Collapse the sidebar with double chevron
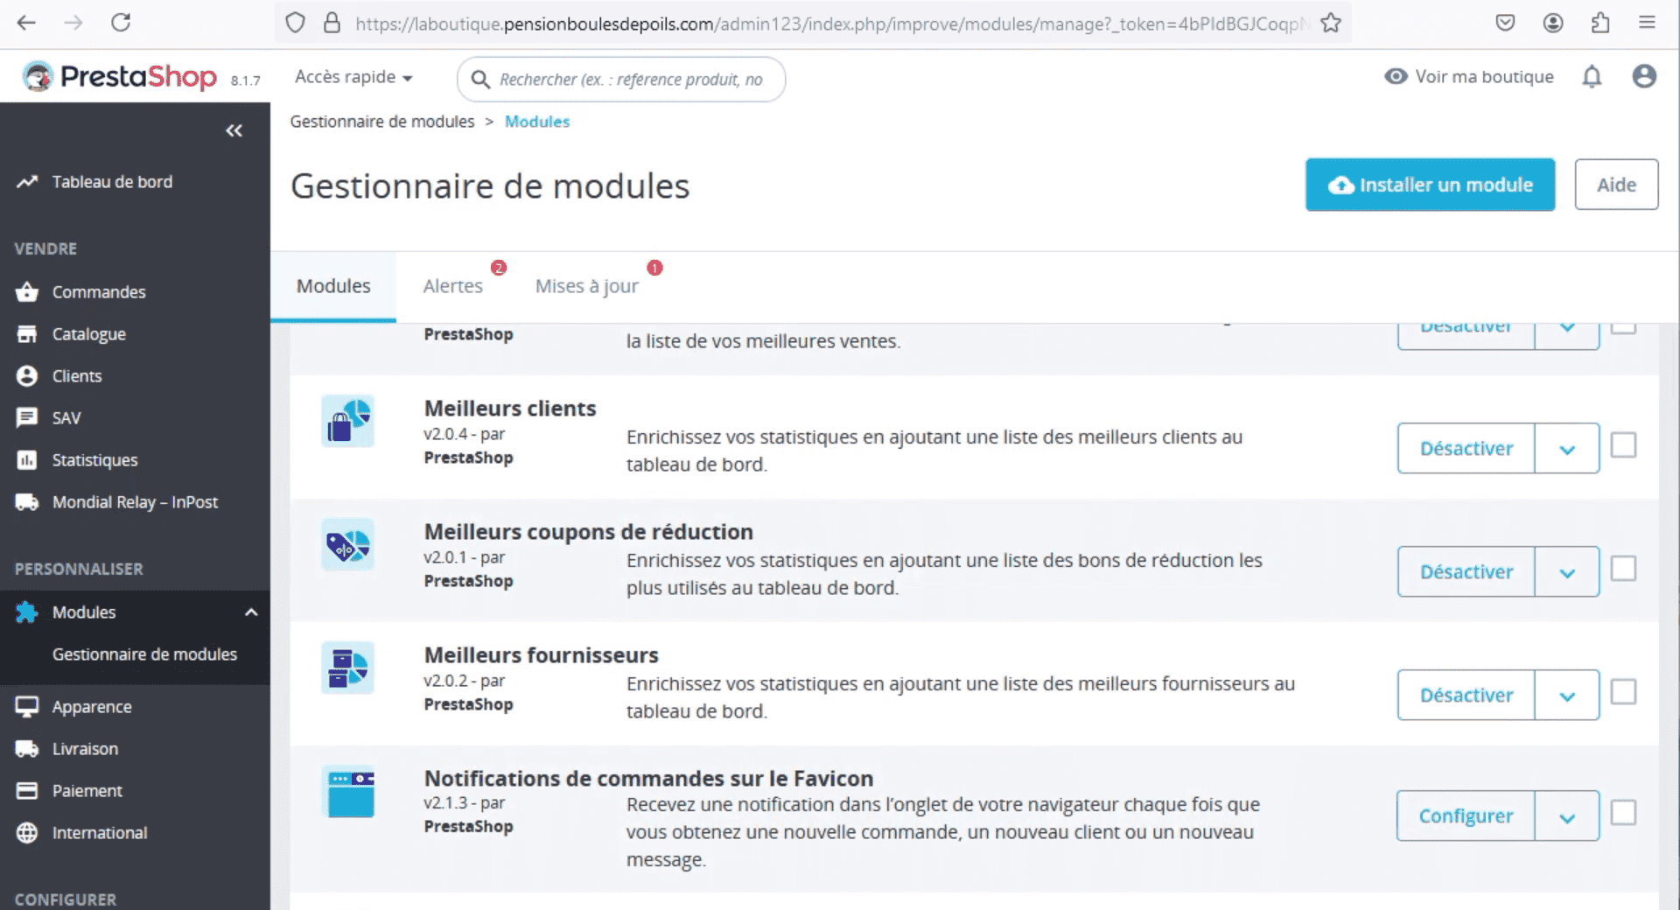 click(234, 130)
